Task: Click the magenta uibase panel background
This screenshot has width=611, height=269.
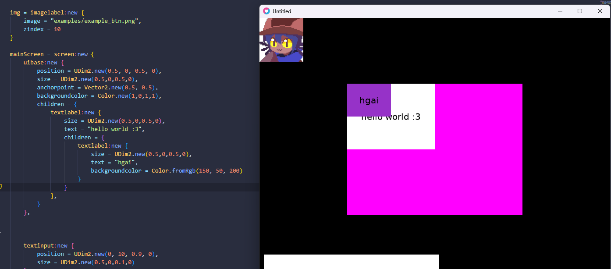Action: click(x=478, y=175)
